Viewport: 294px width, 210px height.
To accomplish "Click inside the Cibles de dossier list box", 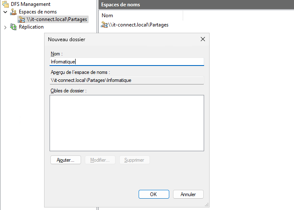I will click(x=127, y=123).
